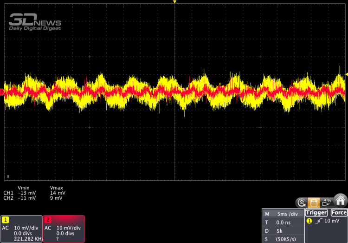Open the 5ms/div timebase setting

click(282, 214)
